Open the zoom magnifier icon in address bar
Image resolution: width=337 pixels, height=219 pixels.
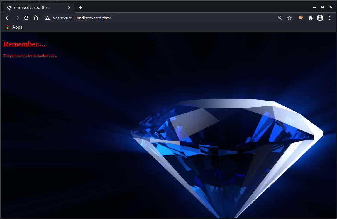(x=280, y=18)
